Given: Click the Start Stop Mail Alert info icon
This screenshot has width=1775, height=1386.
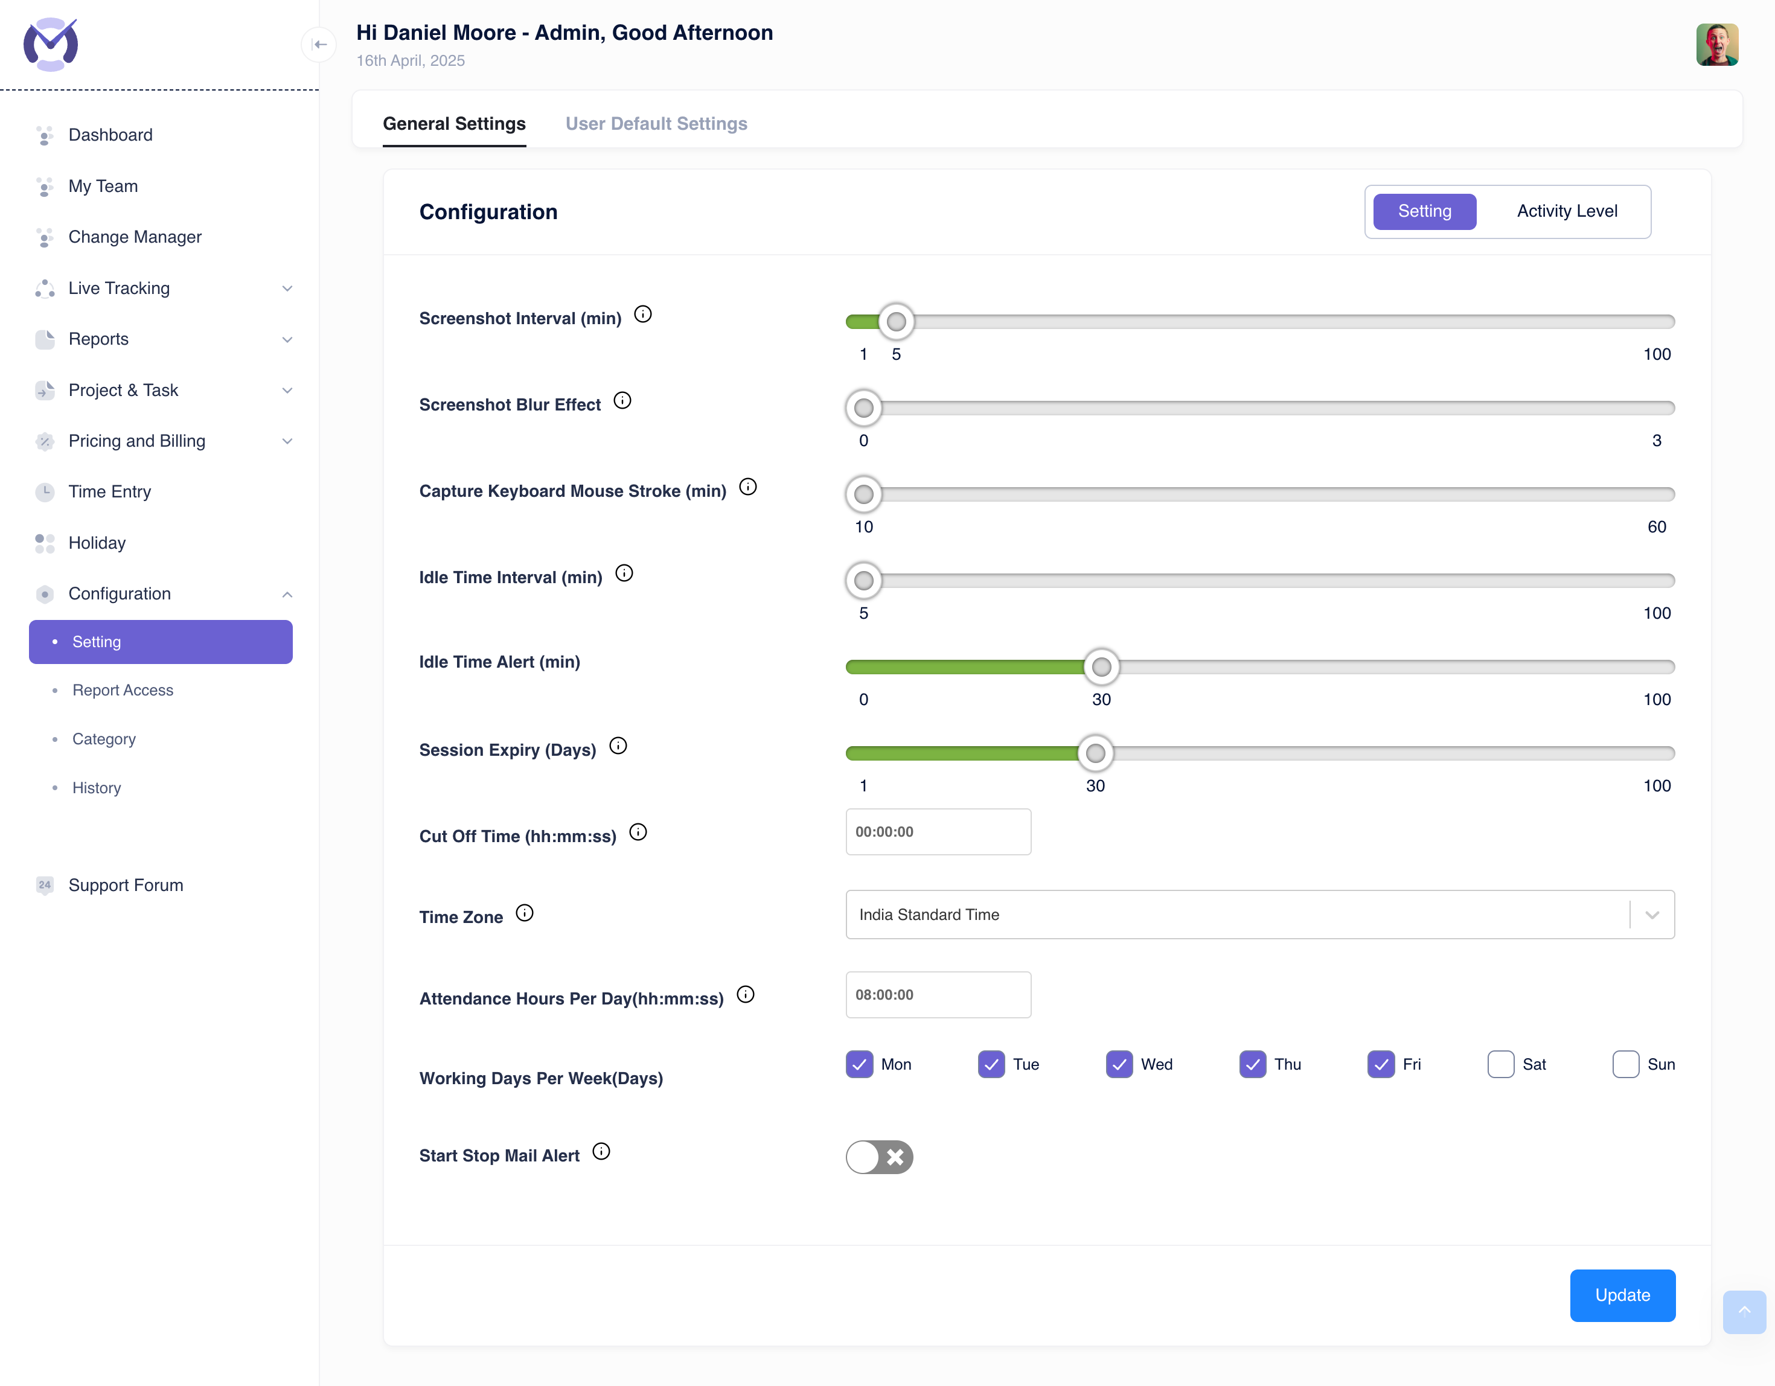Looking at the screenshot, I should tap(601, 1151).
